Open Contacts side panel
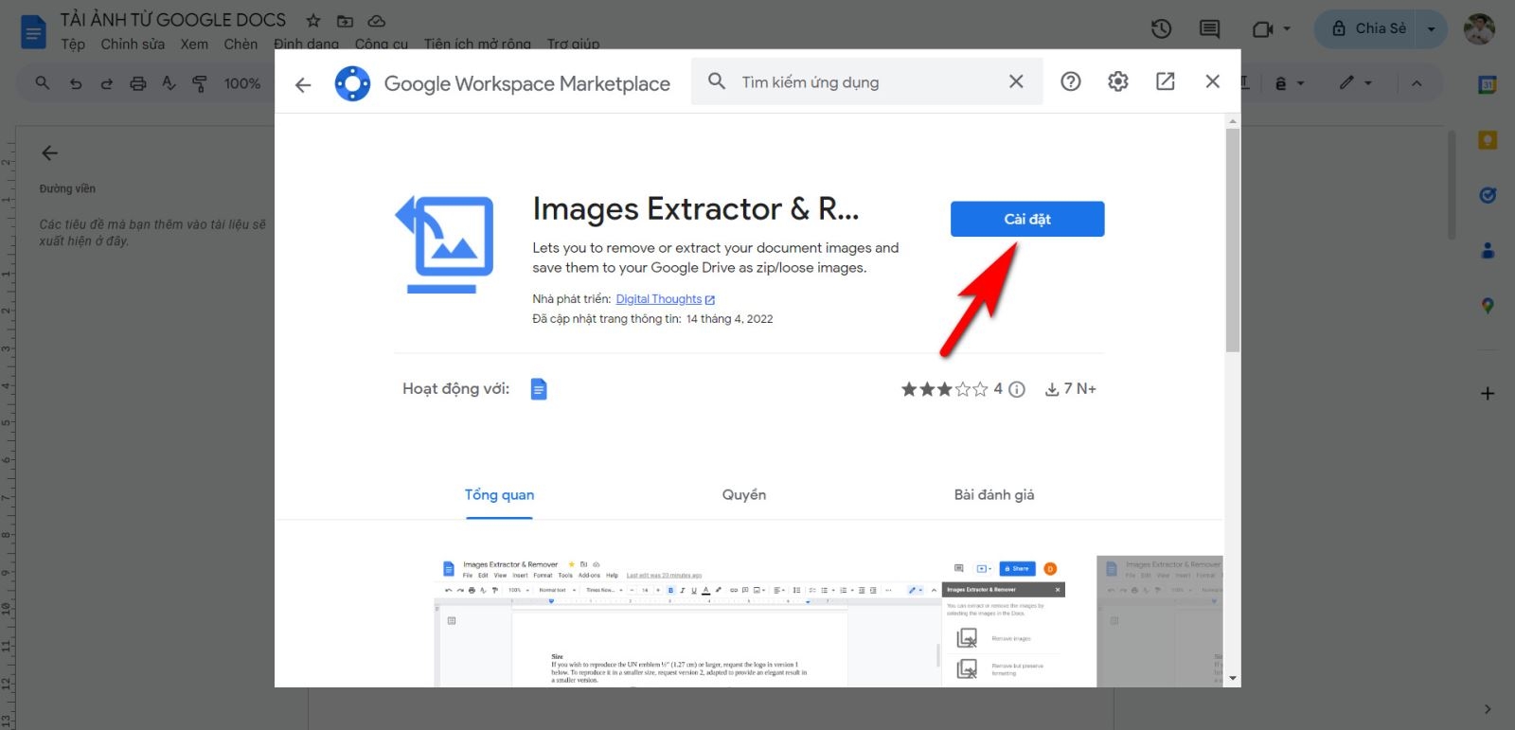Image resolution: width=1515 pixels, height=730 pixels. (x=1488, y=251)
